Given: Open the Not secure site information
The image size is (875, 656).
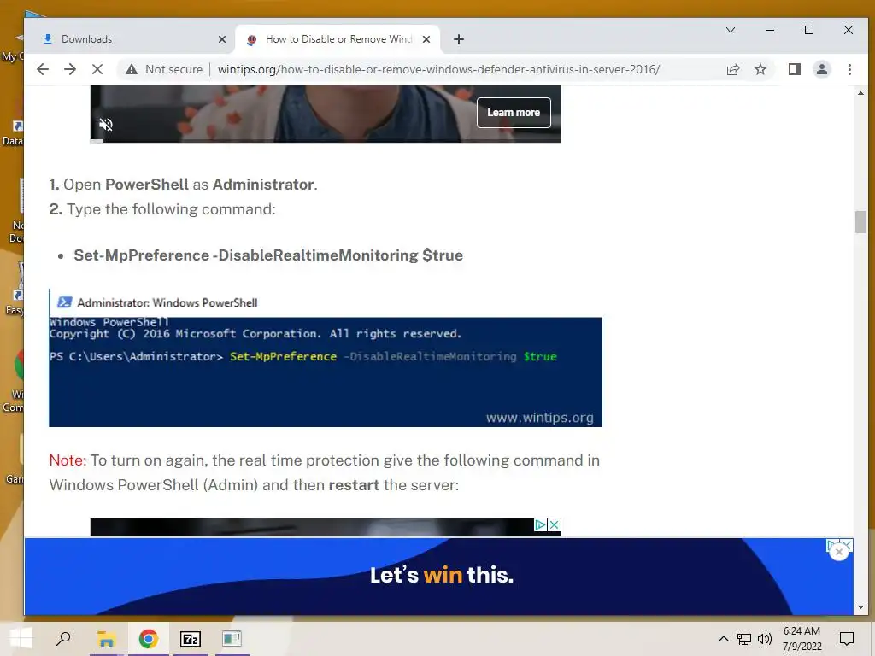Looking at the screenshot, I should click(164, 69).
